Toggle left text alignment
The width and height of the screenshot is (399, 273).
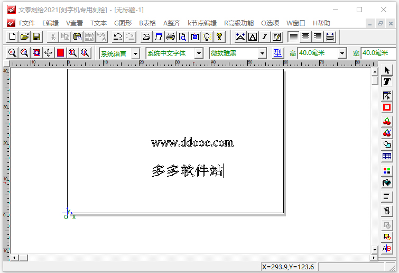[293, 37]
